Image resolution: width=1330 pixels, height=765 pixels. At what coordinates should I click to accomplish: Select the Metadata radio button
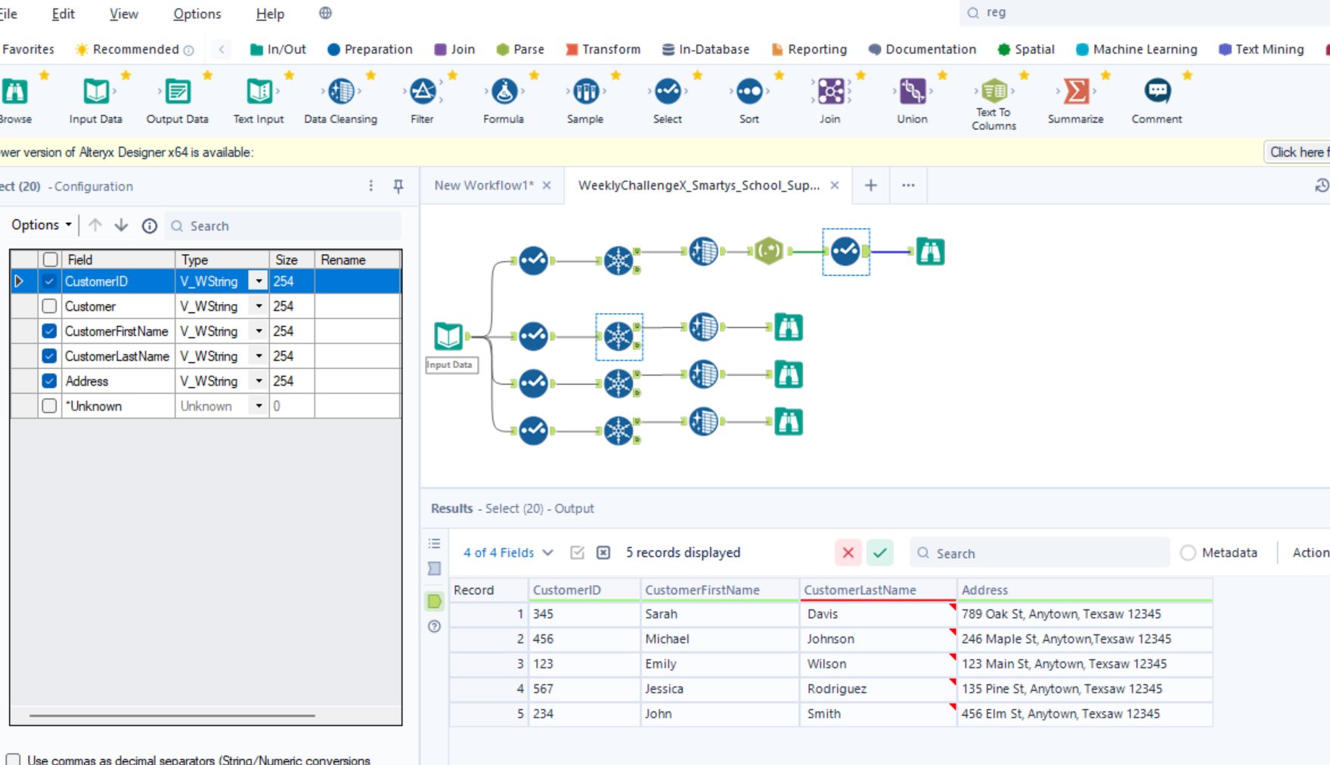coord(1188,553)
